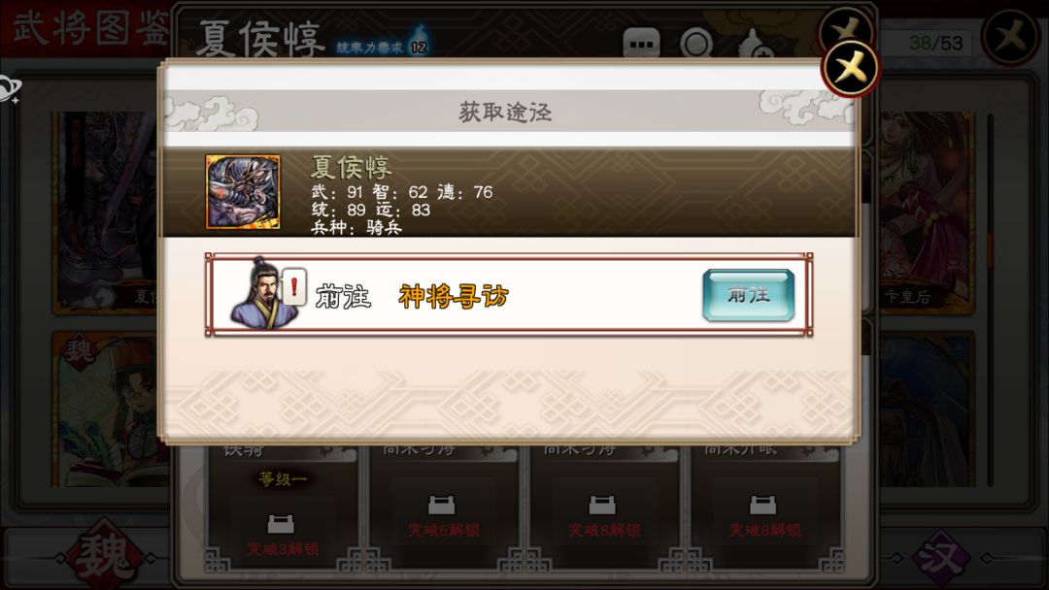Click the planet icon at left edge

pos(10,89)
